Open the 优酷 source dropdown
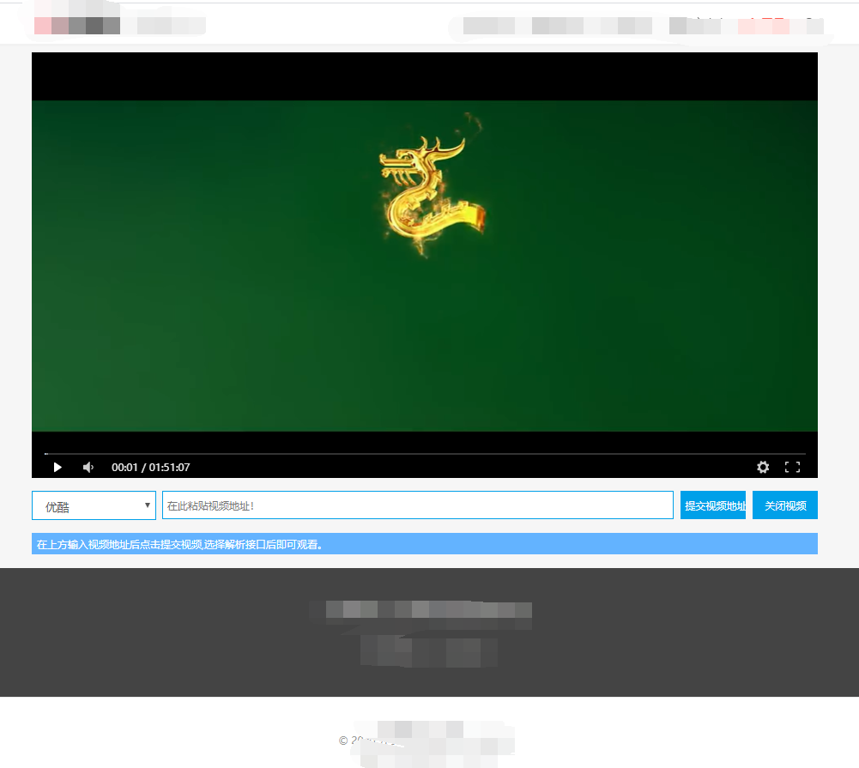Viewport: 859px width, 768px height. 94,505
